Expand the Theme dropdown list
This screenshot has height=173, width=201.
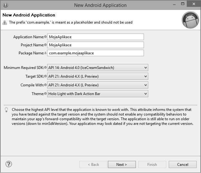97,94
